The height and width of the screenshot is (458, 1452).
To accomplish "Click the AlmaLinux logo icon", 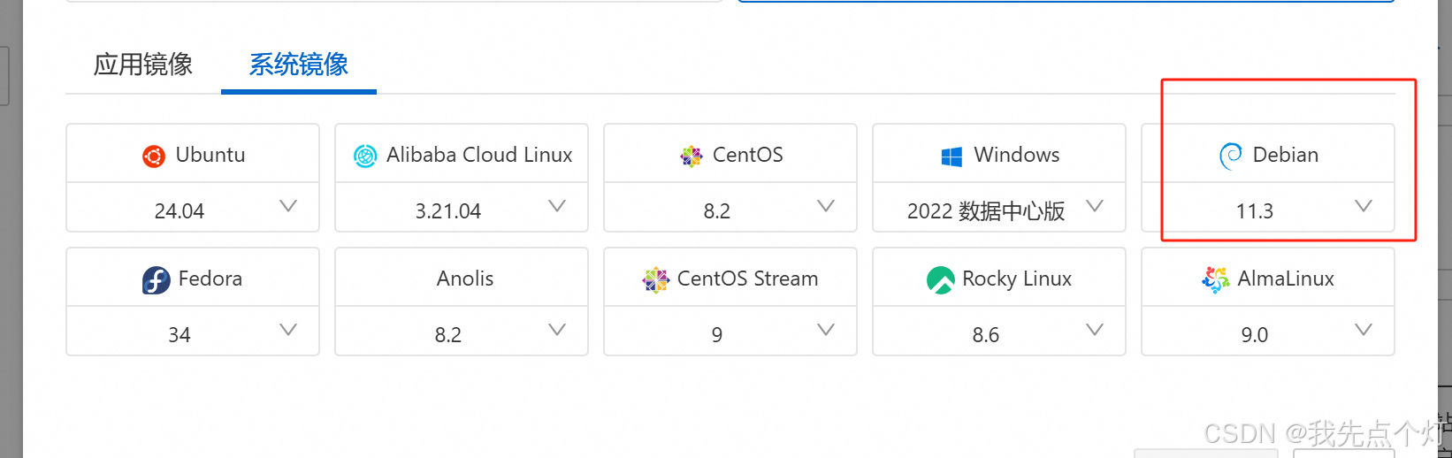I will [x=1216, y=280].
